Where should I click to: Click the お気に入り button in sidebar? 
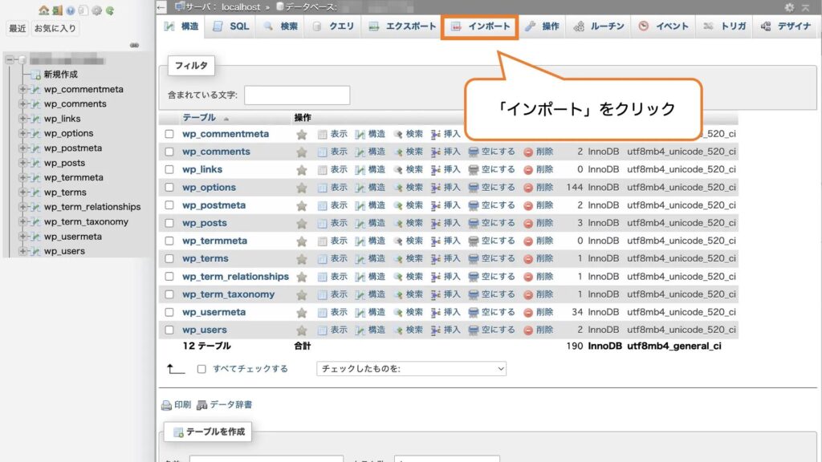tap(55, 28)
